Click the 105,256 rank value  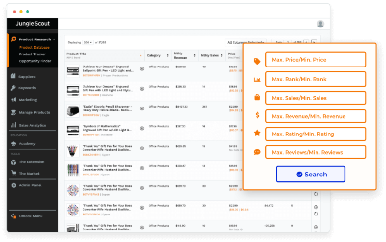coord(270,226)
